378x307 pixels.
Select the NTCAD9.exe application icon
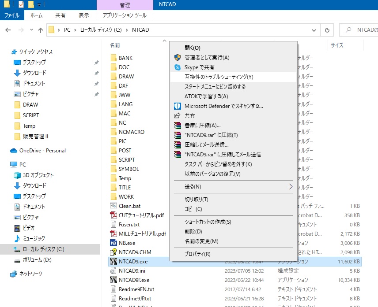(x=113, y=261)
